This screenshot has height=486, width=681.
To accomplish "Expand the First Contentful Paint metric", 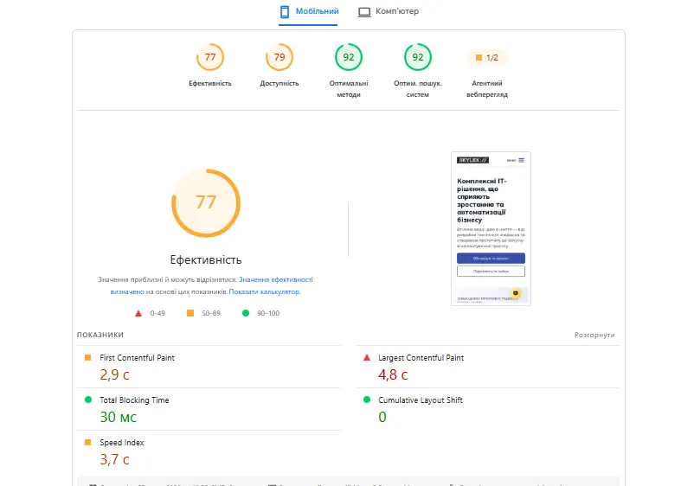I will pyautogui.click(x=209, y=367).
